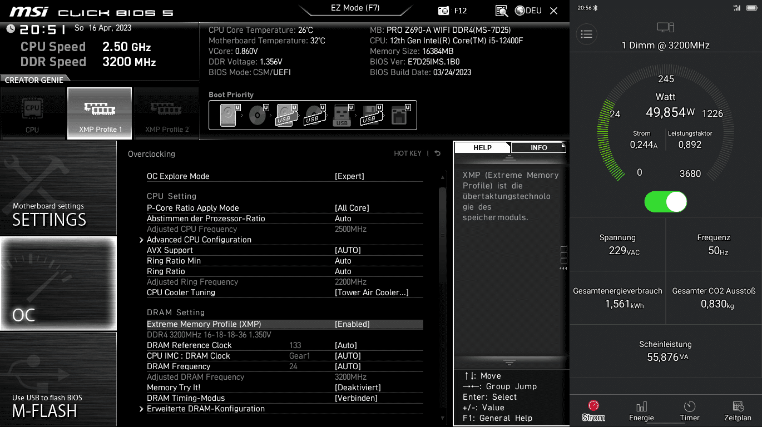Click the network boot device icon
Viewport: 762px width, 427px height.
[x=399, y=116]
